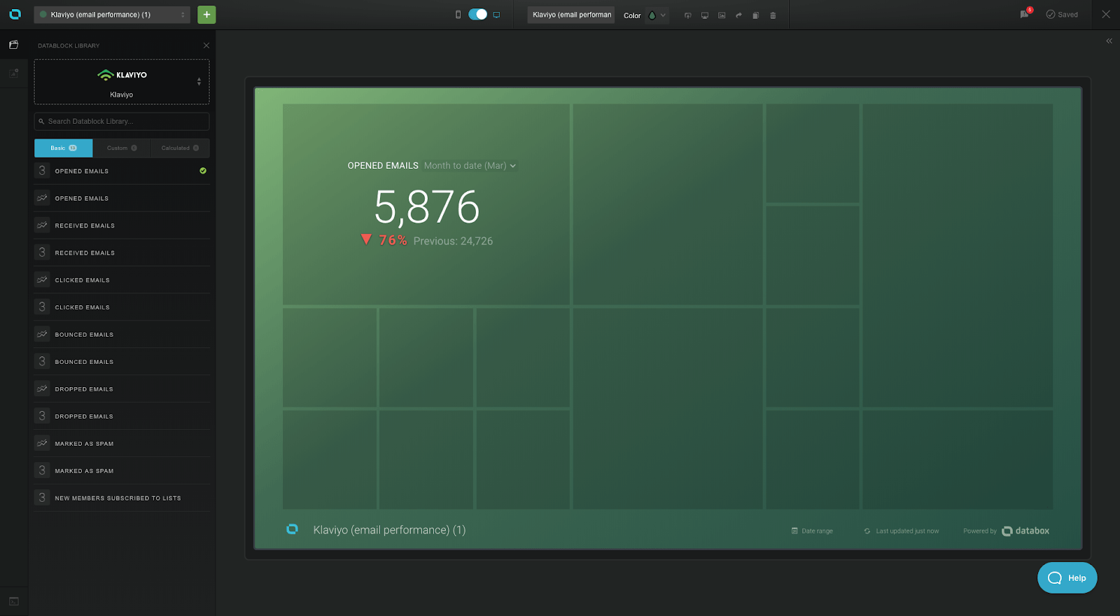Select the Bounced Emails line chart row
This screenshot has width=1120, height=616.
(x=122, y=335)
